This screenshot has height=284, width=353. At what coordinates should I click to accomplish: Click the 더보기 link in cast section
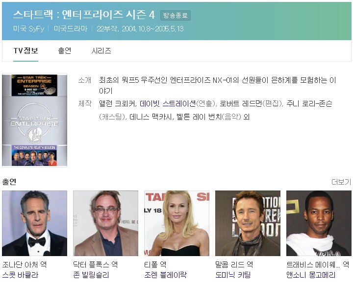[x=341, y=182]
